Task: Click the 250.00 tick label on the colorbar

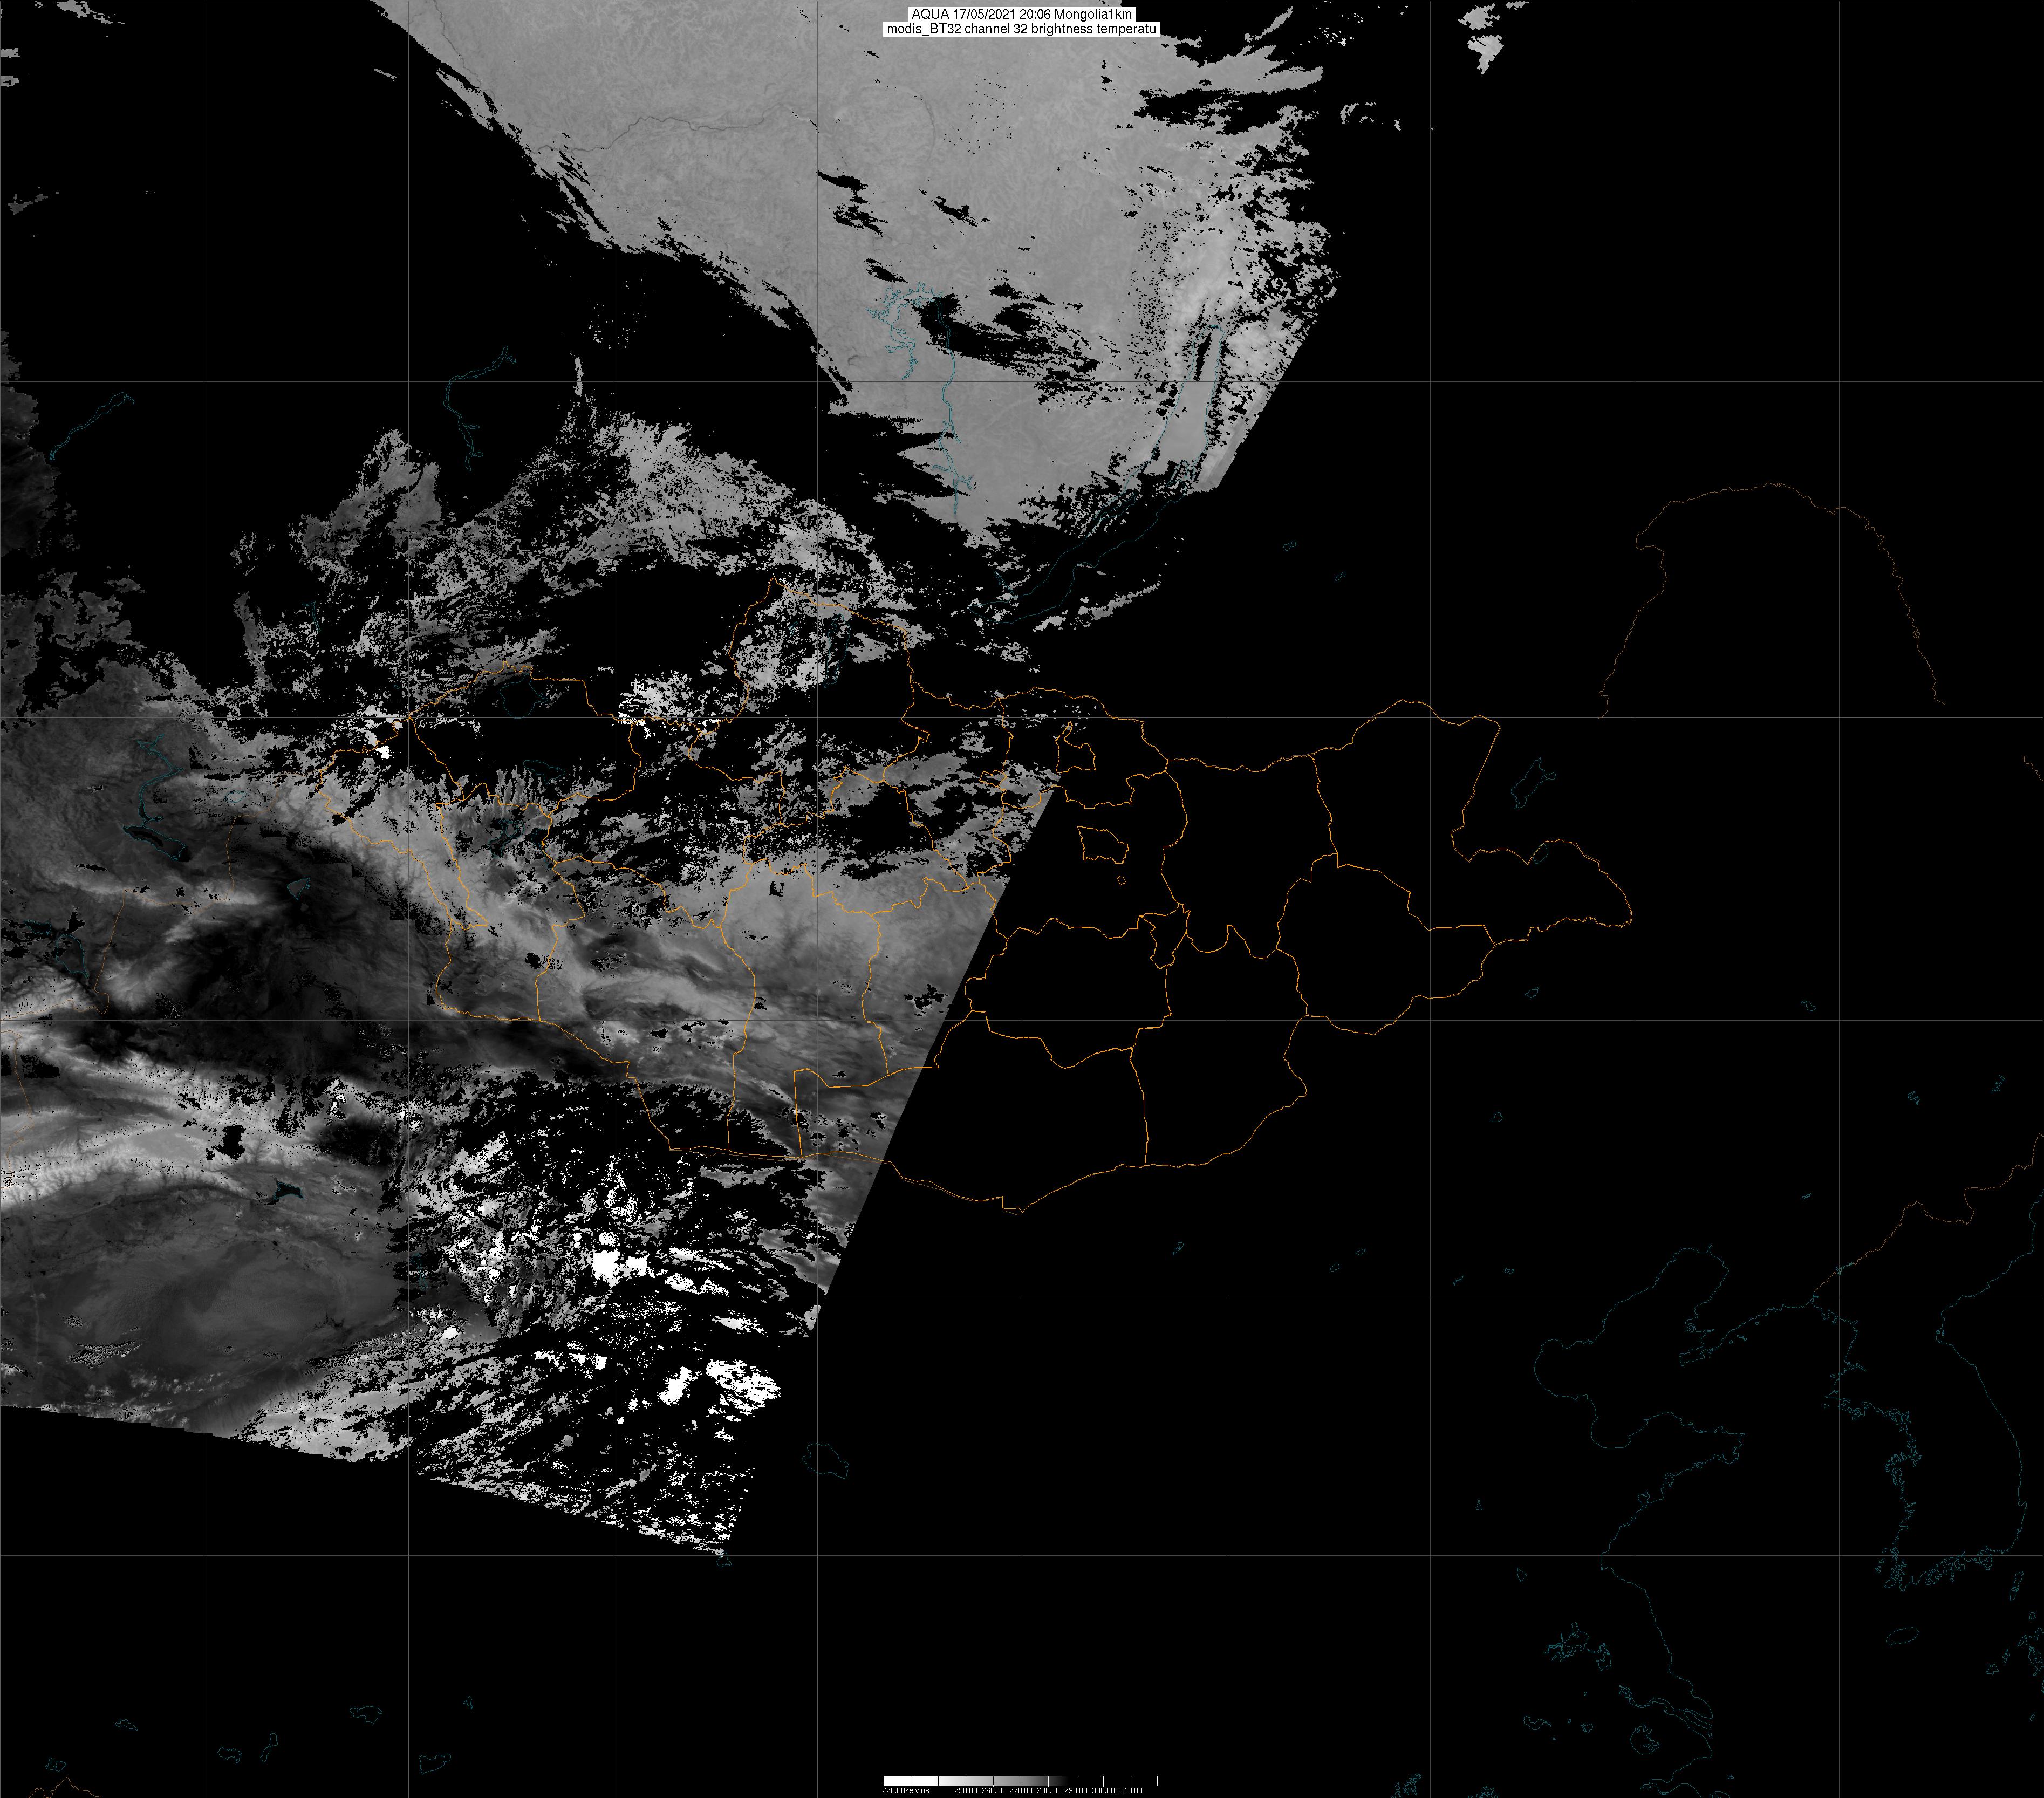Action: pos(966,1790)
